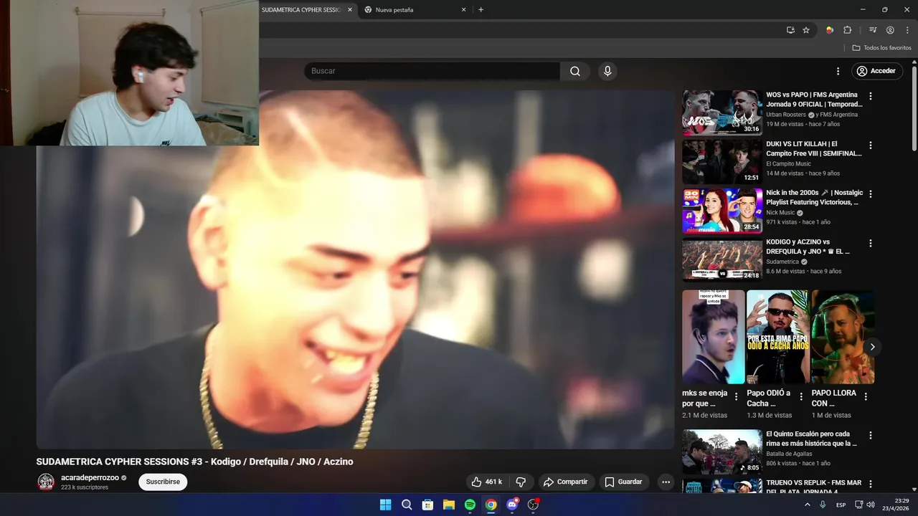Click the Compartir share button
This screenshot has width=918, height=516.
point(565,482)
